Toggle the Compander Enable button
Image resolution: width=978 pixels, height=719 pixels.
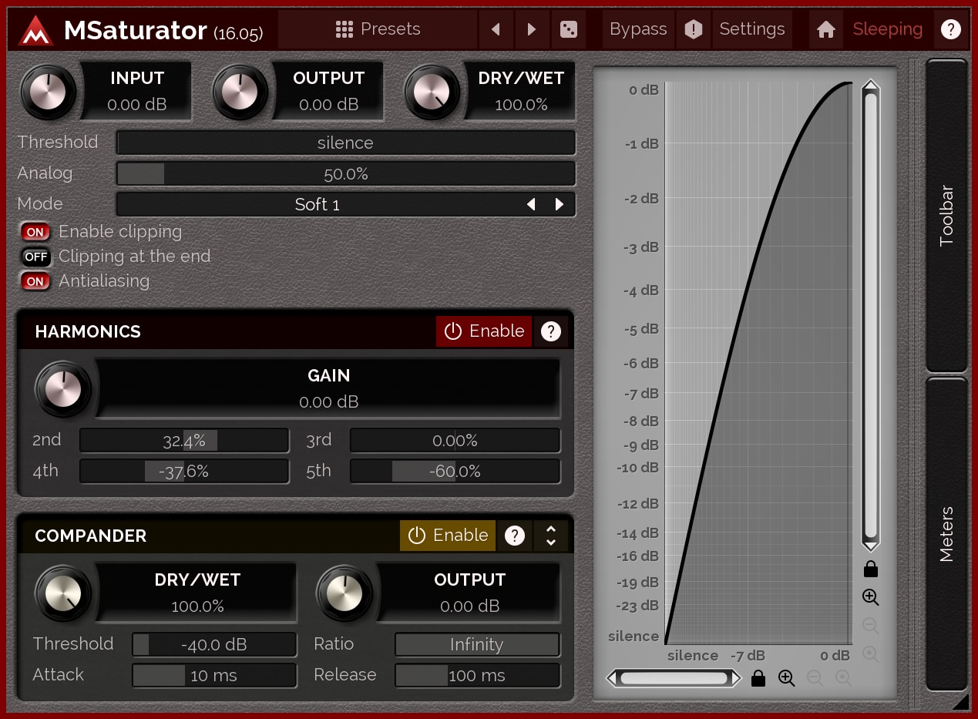(448, 536)
